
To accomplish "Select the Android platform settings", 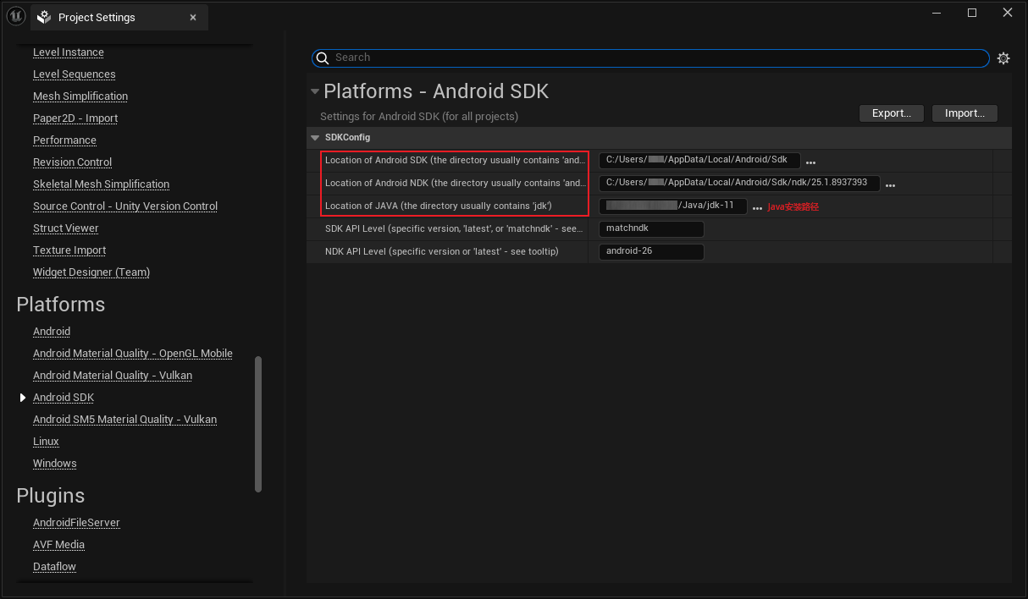I will pos(52,332).
